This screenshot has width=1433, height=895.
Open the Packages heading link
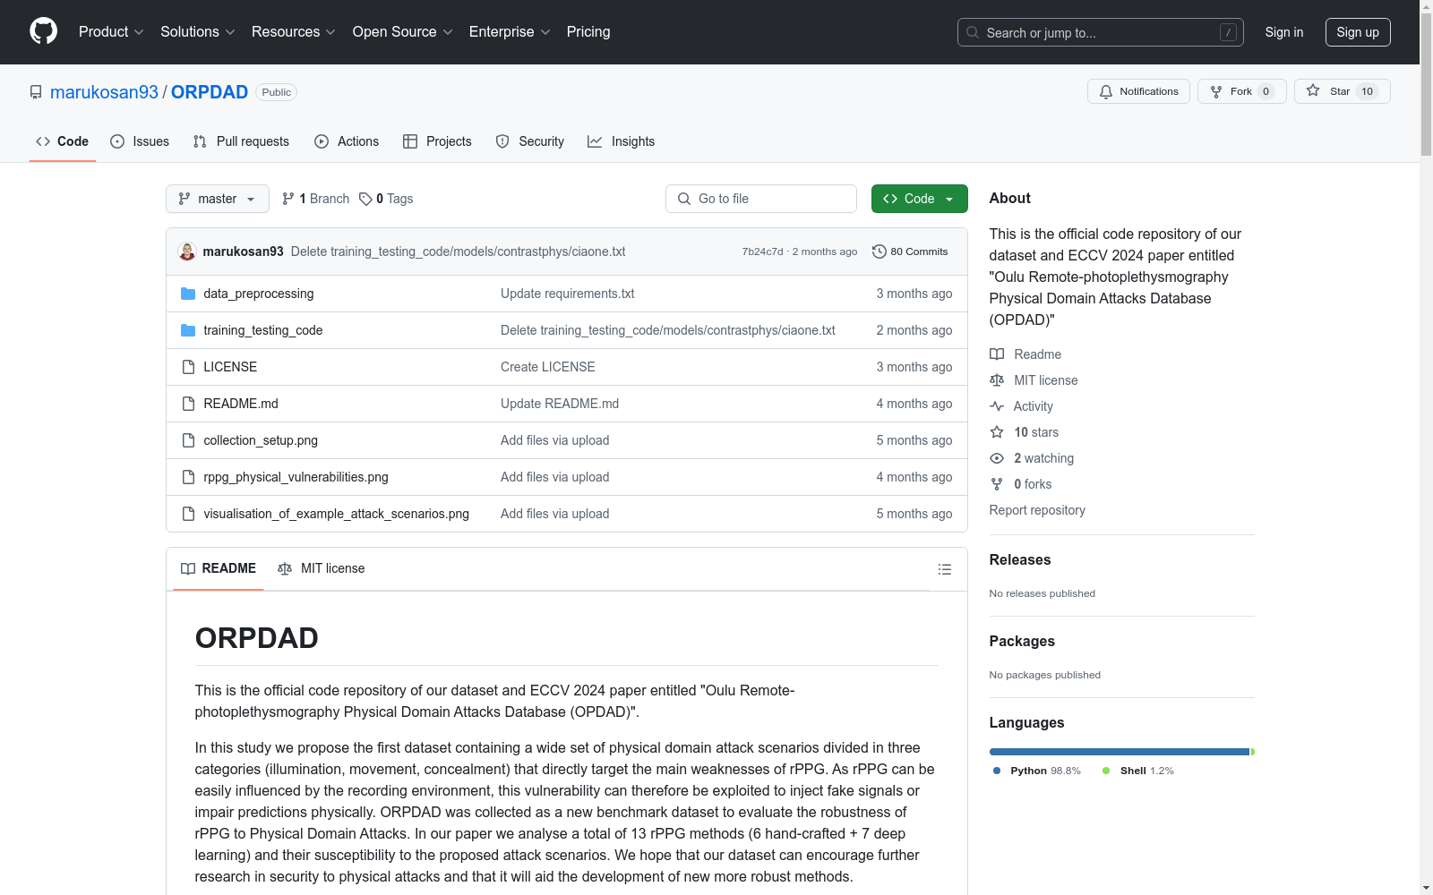click(x=1022, y=641)
